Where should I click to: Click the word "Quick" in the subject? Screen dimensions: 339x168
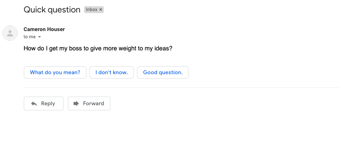[34, 10]
